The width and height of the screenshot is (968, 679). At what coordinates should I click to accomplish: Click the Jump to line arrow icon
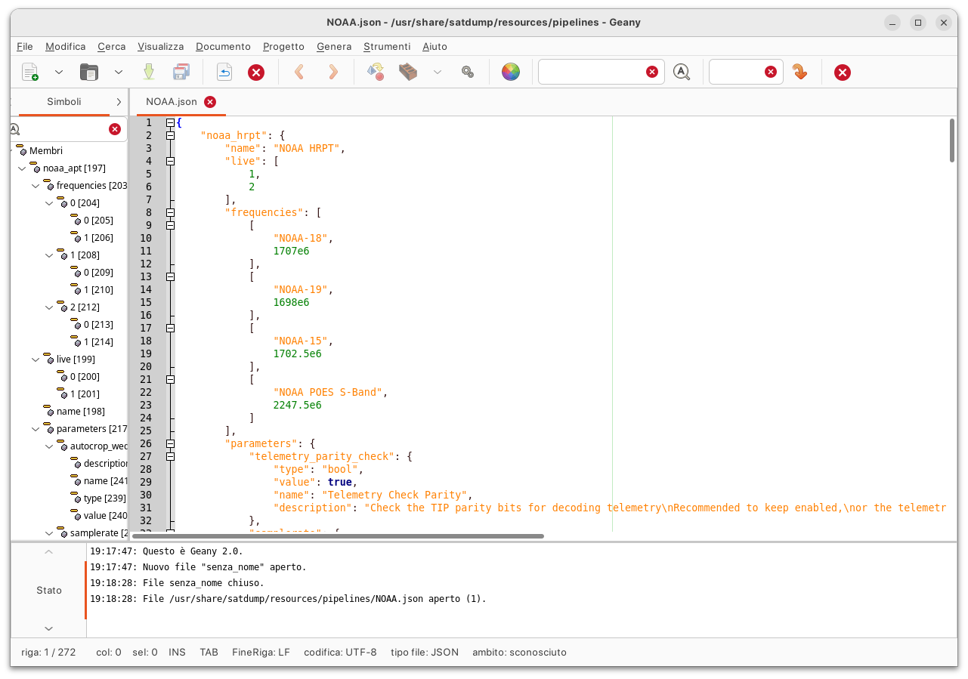[799, 73]
